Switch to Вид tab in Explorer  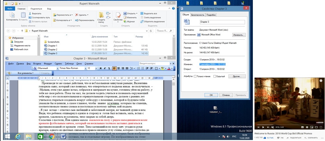tap(49, 9)
